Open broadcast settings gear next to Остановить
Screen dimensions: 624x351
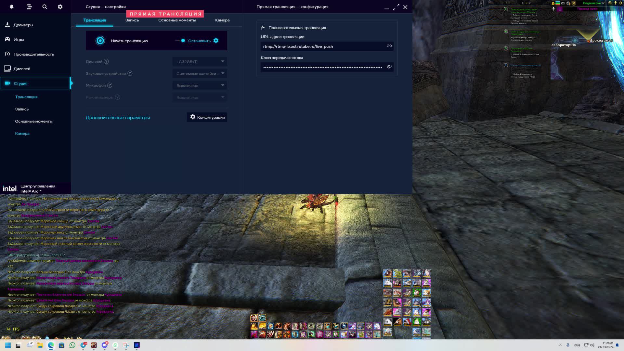tap(216, 41)
